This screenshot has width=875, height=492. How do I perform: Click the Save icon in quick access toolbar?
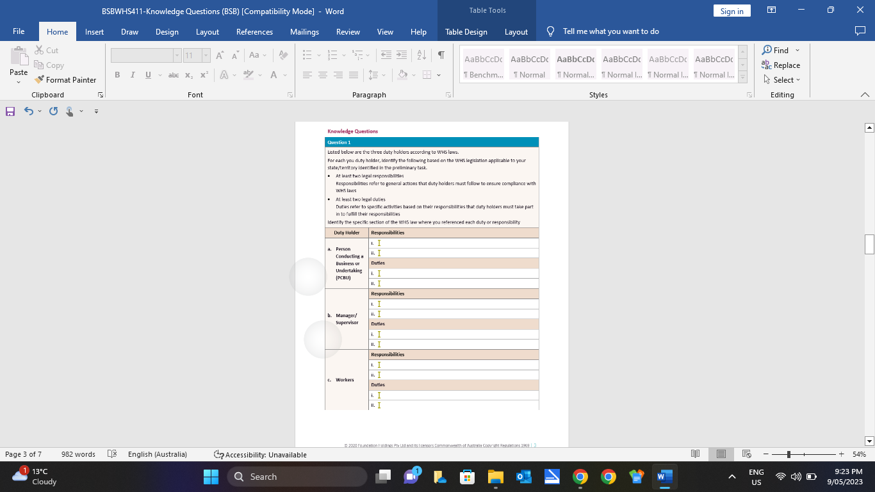click(x=10, y=111)
